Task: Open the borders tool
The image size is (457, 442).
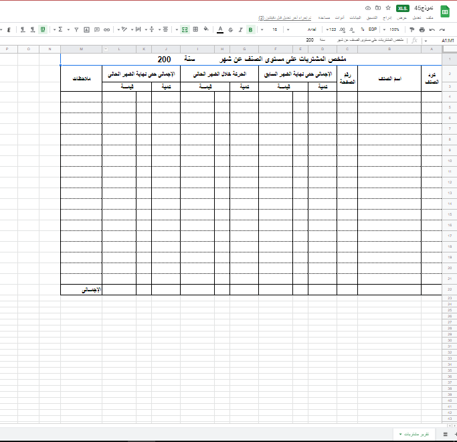Action: (x=195, y=29)
